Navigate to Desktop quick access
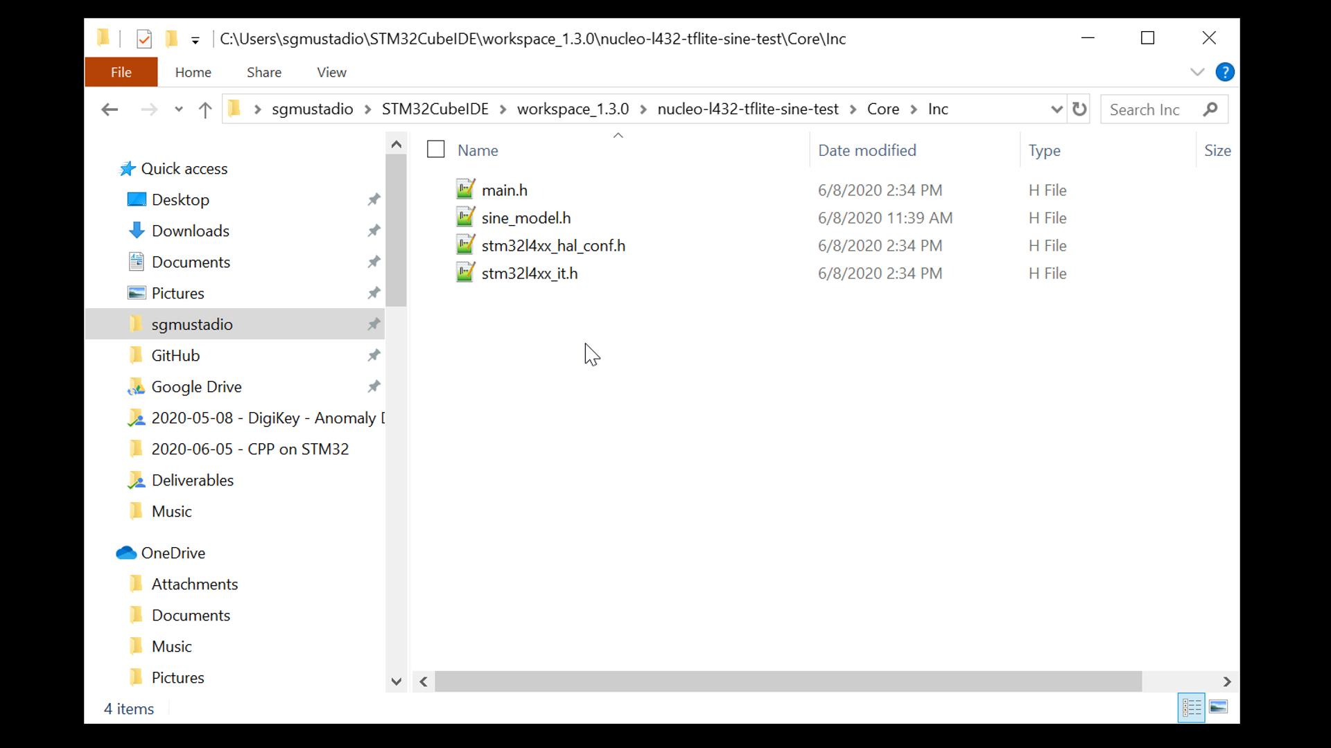 pyautogui.click(x=181, y=199)
